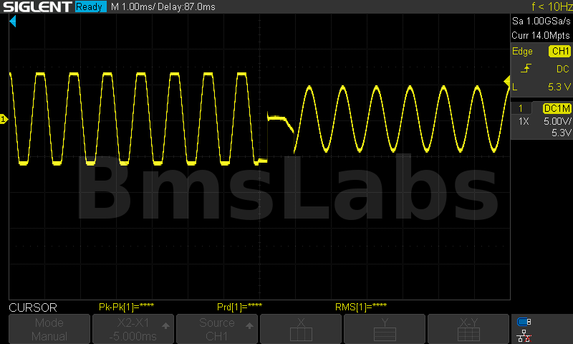Select the X cursor type
Viewport: 573px width, 344px height.
pyautogui.click(x=301, y=329)
